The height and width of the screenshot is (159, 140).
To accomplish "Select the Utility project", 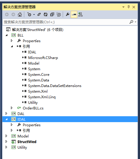I will pyautogui.click(x=22, y=147).
